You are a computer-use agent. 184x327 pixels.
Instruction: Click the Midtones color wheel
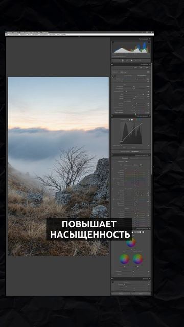(x=131, y=242)
